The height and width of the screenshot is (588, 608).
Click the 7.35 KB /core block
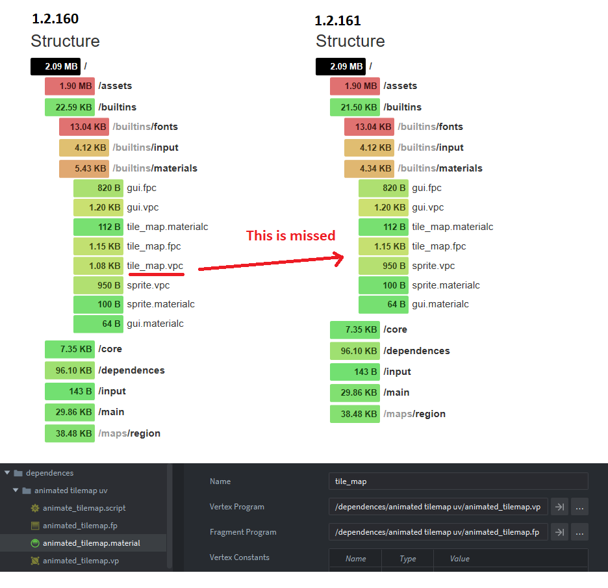pyautogui.click(x=70, y=349)
